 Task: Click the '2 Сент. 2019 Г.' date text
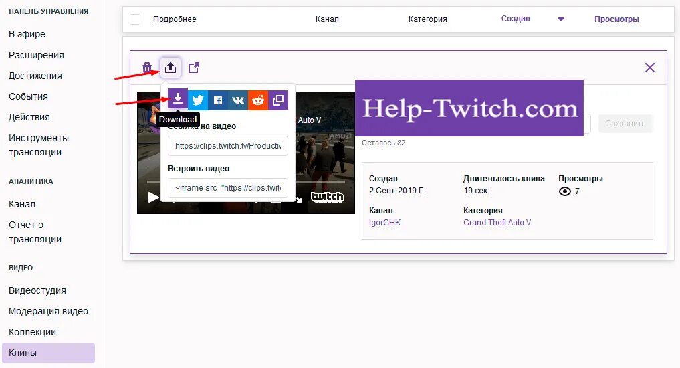click(396, 191)
